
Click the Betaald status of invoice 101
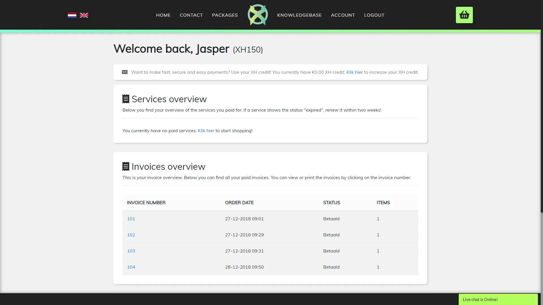pyautogui.click(x=331, y=219)
